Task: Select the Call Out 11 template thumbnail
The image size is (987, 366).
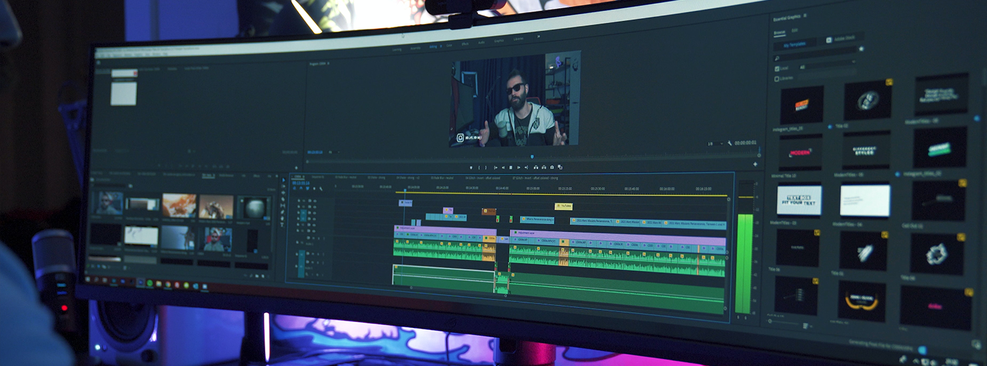Action: [x=940, y=200]
